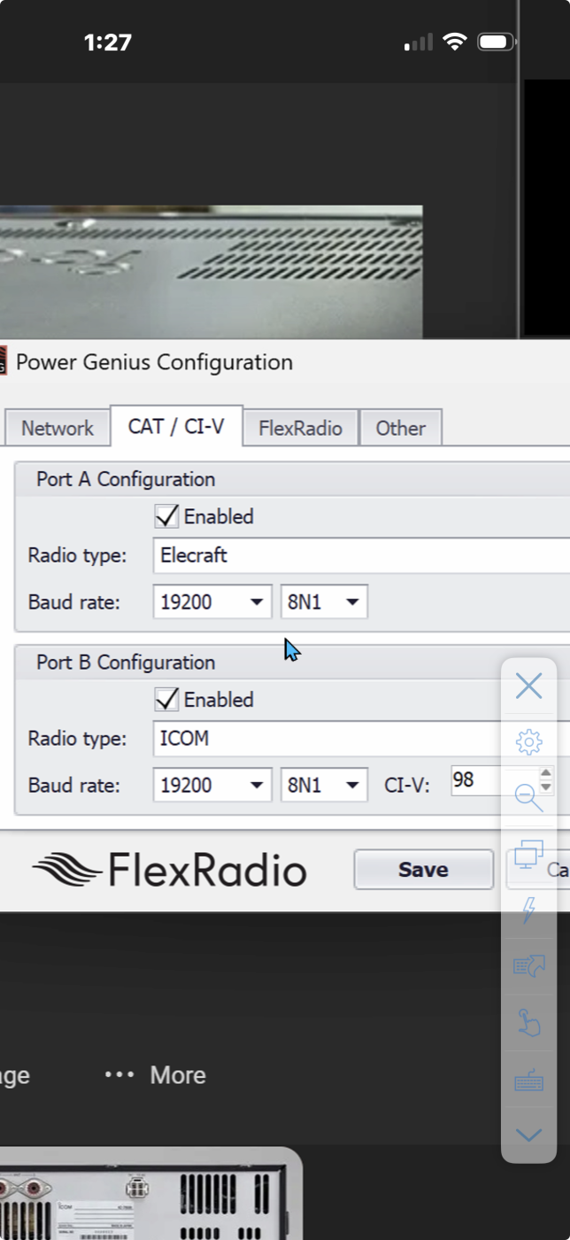Click the Port A Configuration heading

[126, 479]
